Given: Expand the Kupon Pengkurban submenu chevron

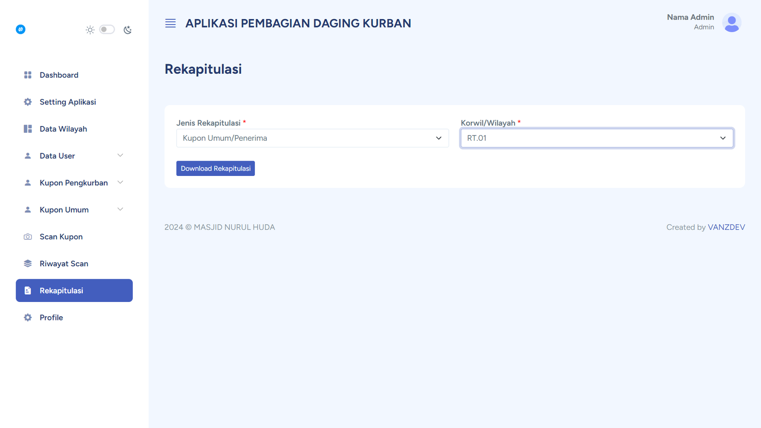Looking at the screenshot, I should 120,183.
